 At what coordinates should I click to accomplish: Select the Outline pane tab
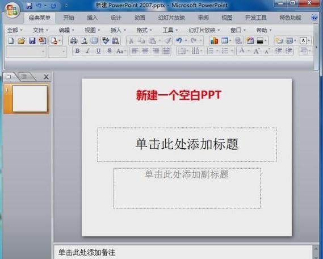tap(25, 77)
